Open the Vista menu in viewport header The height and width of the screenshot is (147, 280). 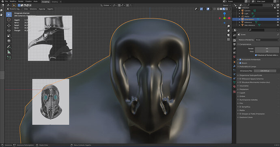click(26, 9)
